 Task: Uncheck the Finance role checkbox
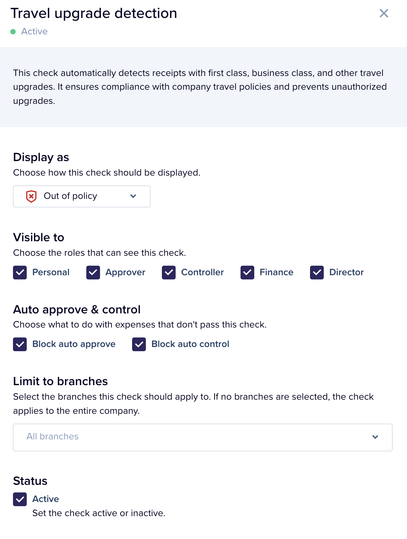click(x=247, y=273)
